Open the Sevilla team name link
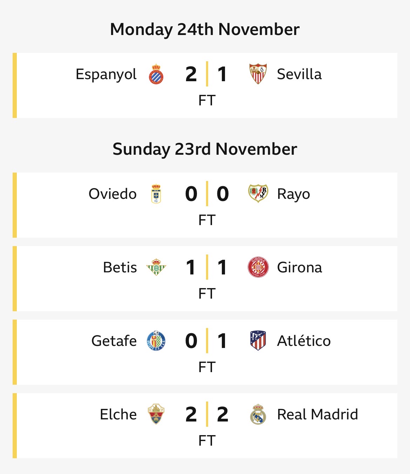This screenshot has height=474, width=410. (299, 74)
